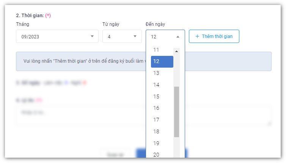This screenshot has height=163, width=286.
Task: Click the plus icon in Thêm thời gian
Action: click(197, 36)
